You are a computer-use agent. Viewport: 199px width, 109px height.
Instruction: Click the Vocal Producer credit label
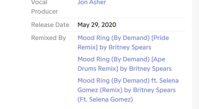(x=45, y=7)
